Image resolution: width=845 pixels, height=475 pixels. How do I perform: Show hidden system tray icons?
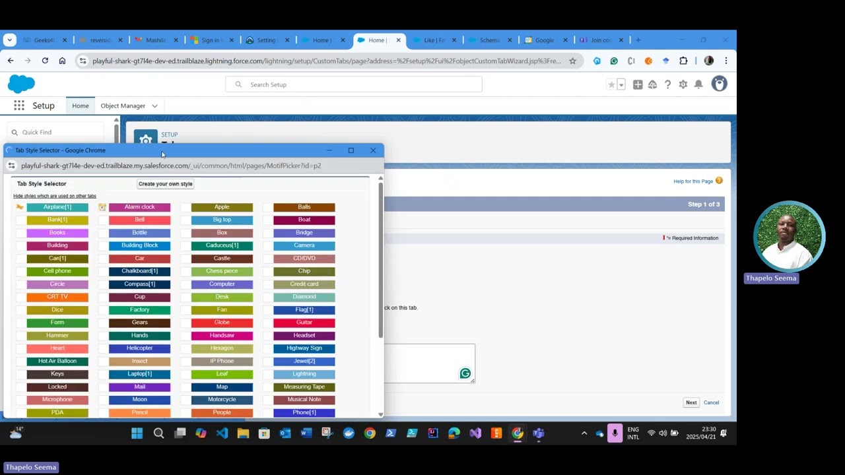point(584,433)
